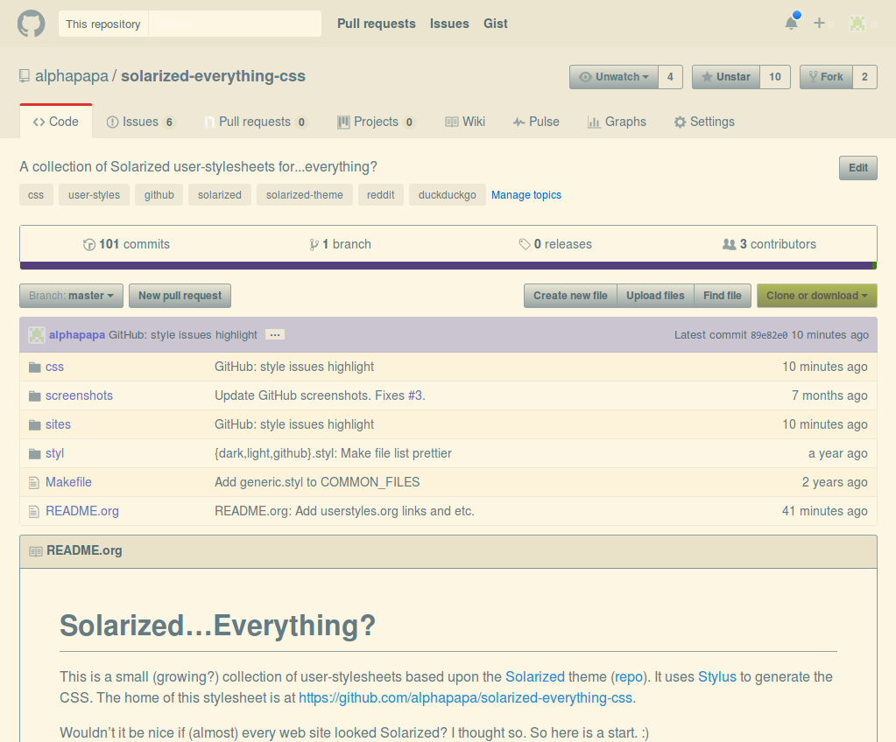View the 2 forks count

tap(864, 77)
